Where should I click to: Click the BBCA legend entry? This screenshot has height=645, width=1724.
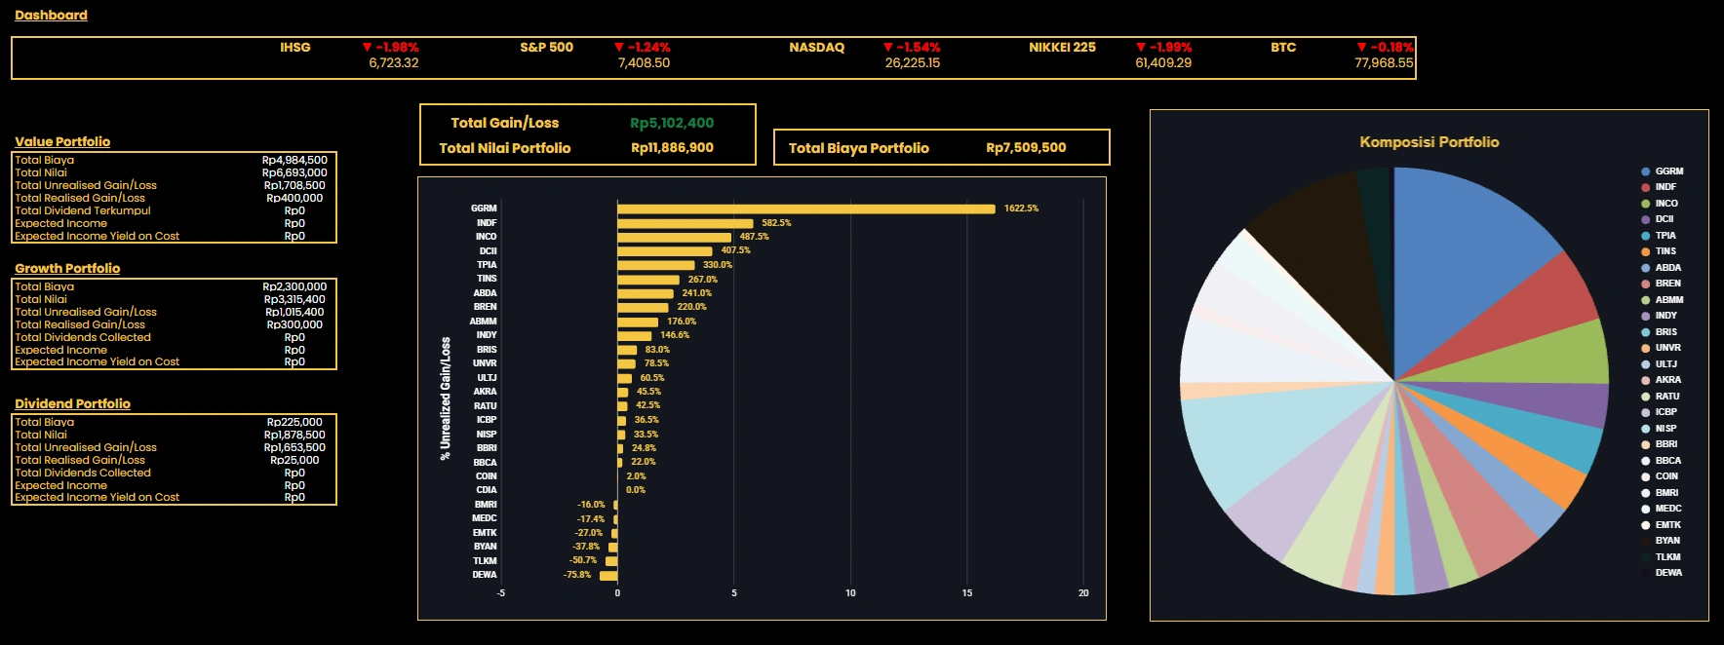tap(1661, 461)
